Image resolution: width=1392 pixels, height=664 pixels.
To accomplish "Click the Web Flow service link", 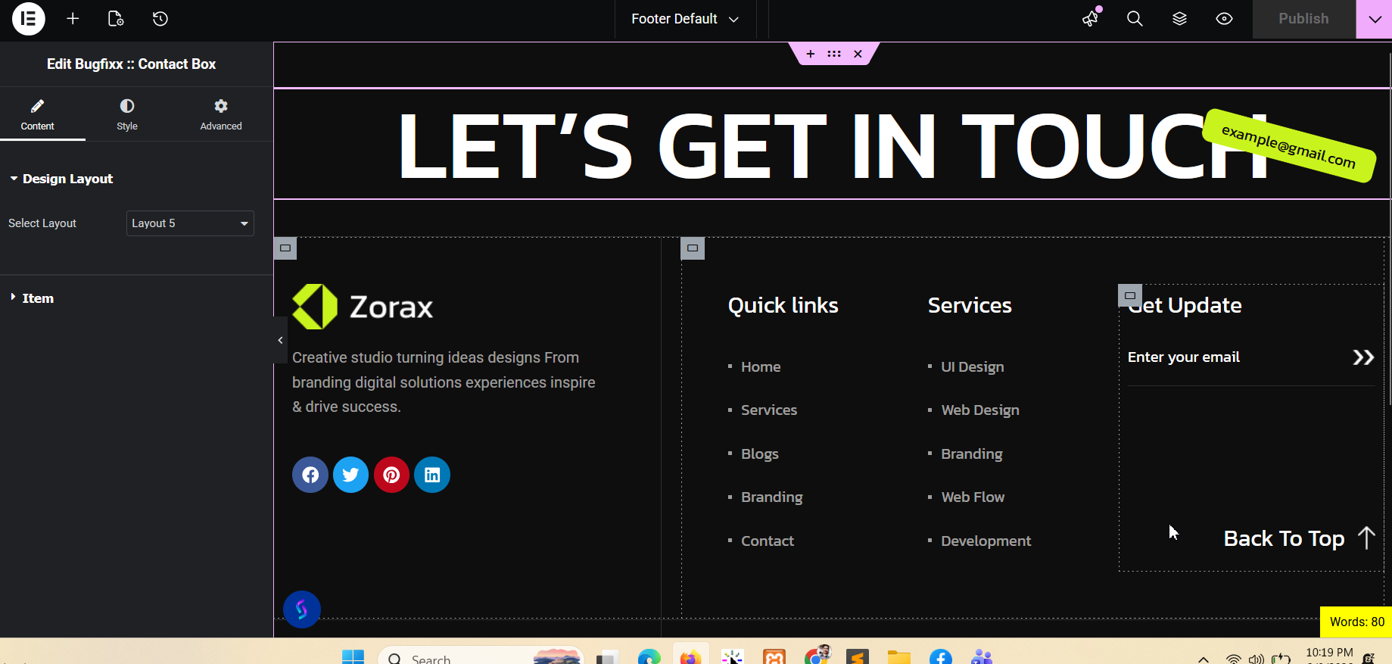I will click(973, 497).
